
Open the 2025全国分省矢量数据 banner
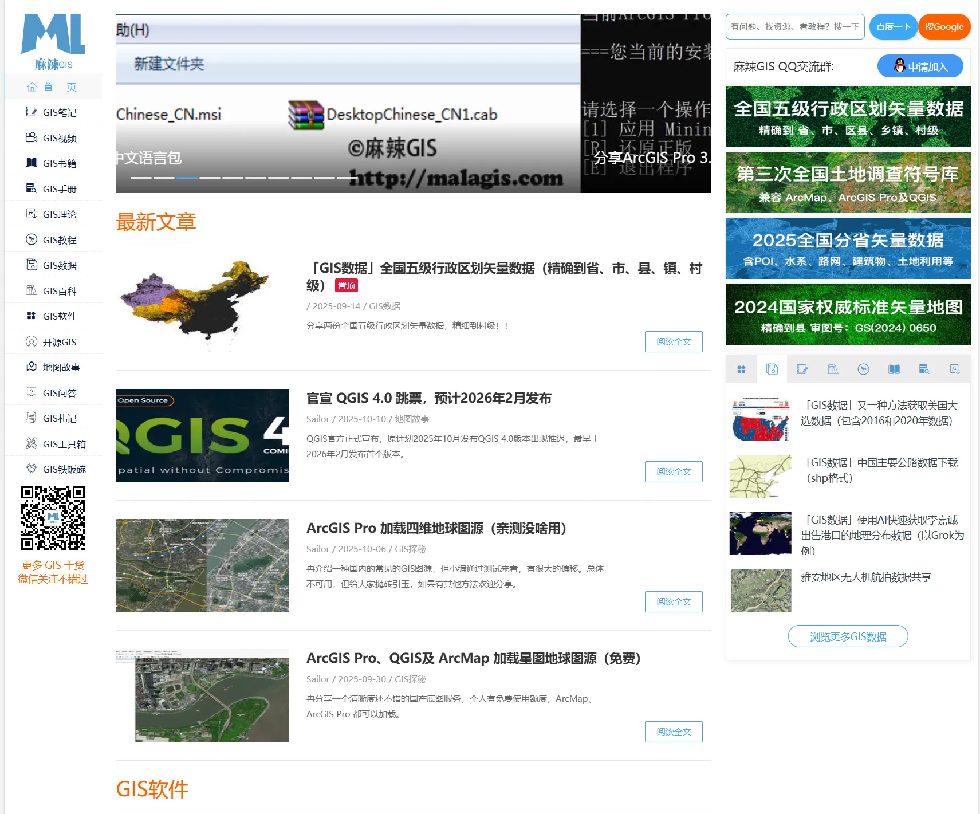pos(848,249)
